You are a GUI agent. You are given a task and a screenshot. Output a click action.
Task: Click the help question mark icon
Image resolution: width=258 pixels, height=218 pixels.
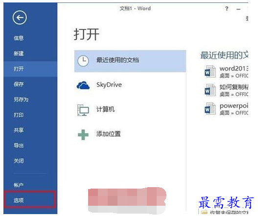(227, 8)
